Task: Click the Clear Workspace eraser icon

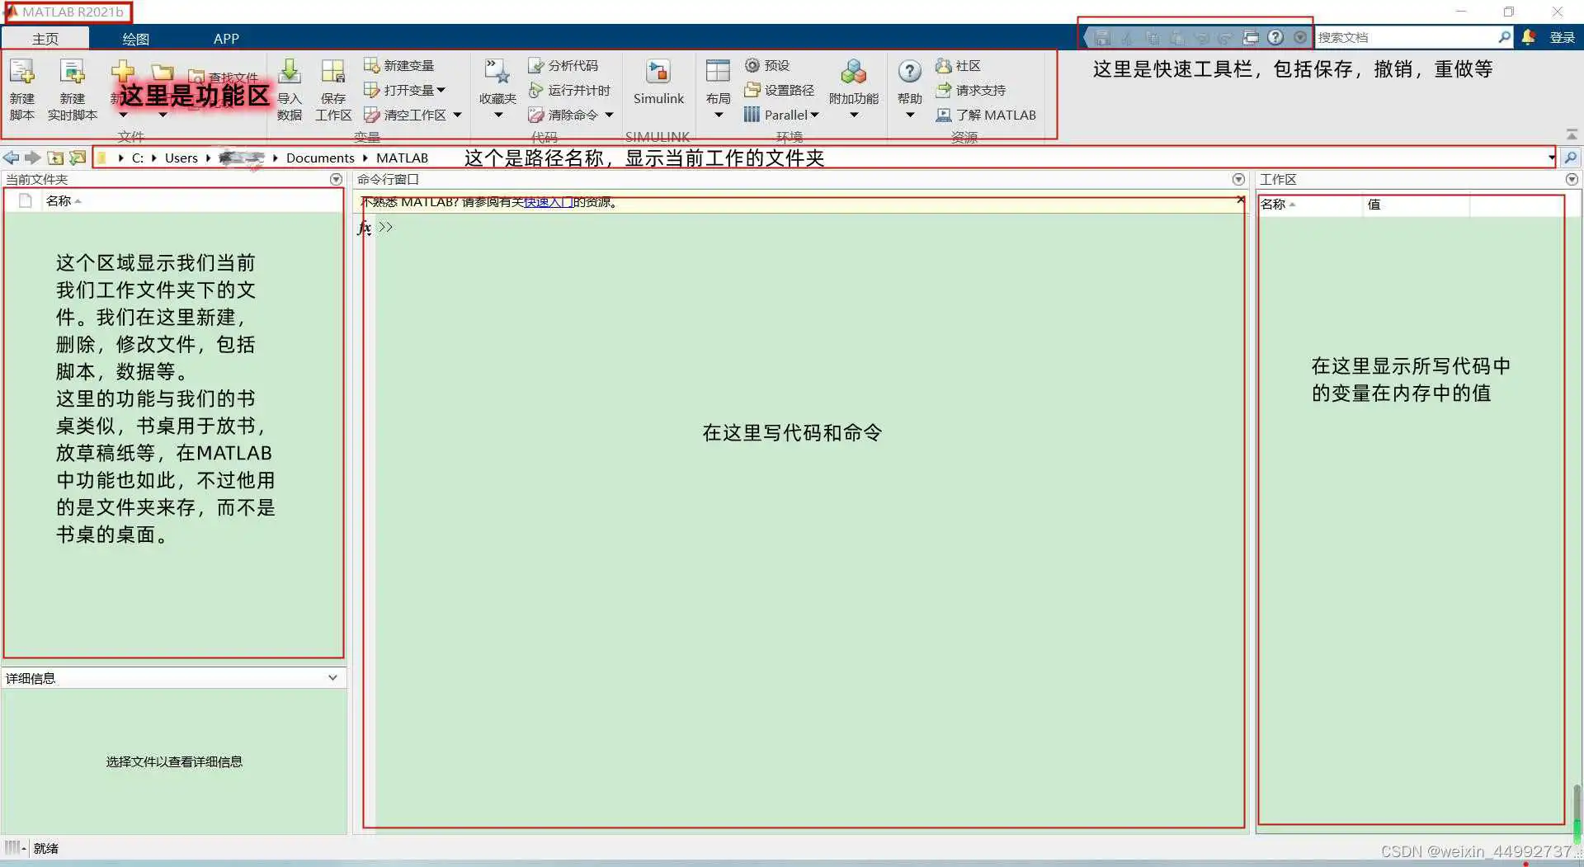Action: [372, 115]
